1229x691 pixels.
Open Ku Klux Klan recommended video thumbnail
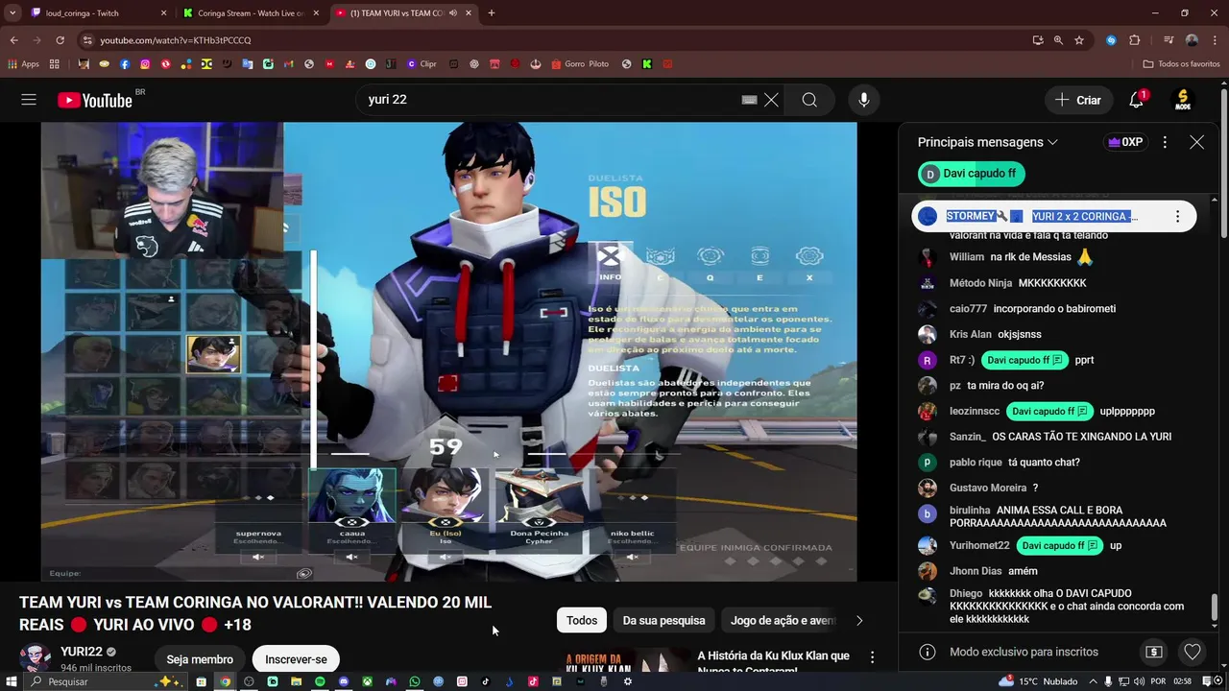(x=622, y=661)
